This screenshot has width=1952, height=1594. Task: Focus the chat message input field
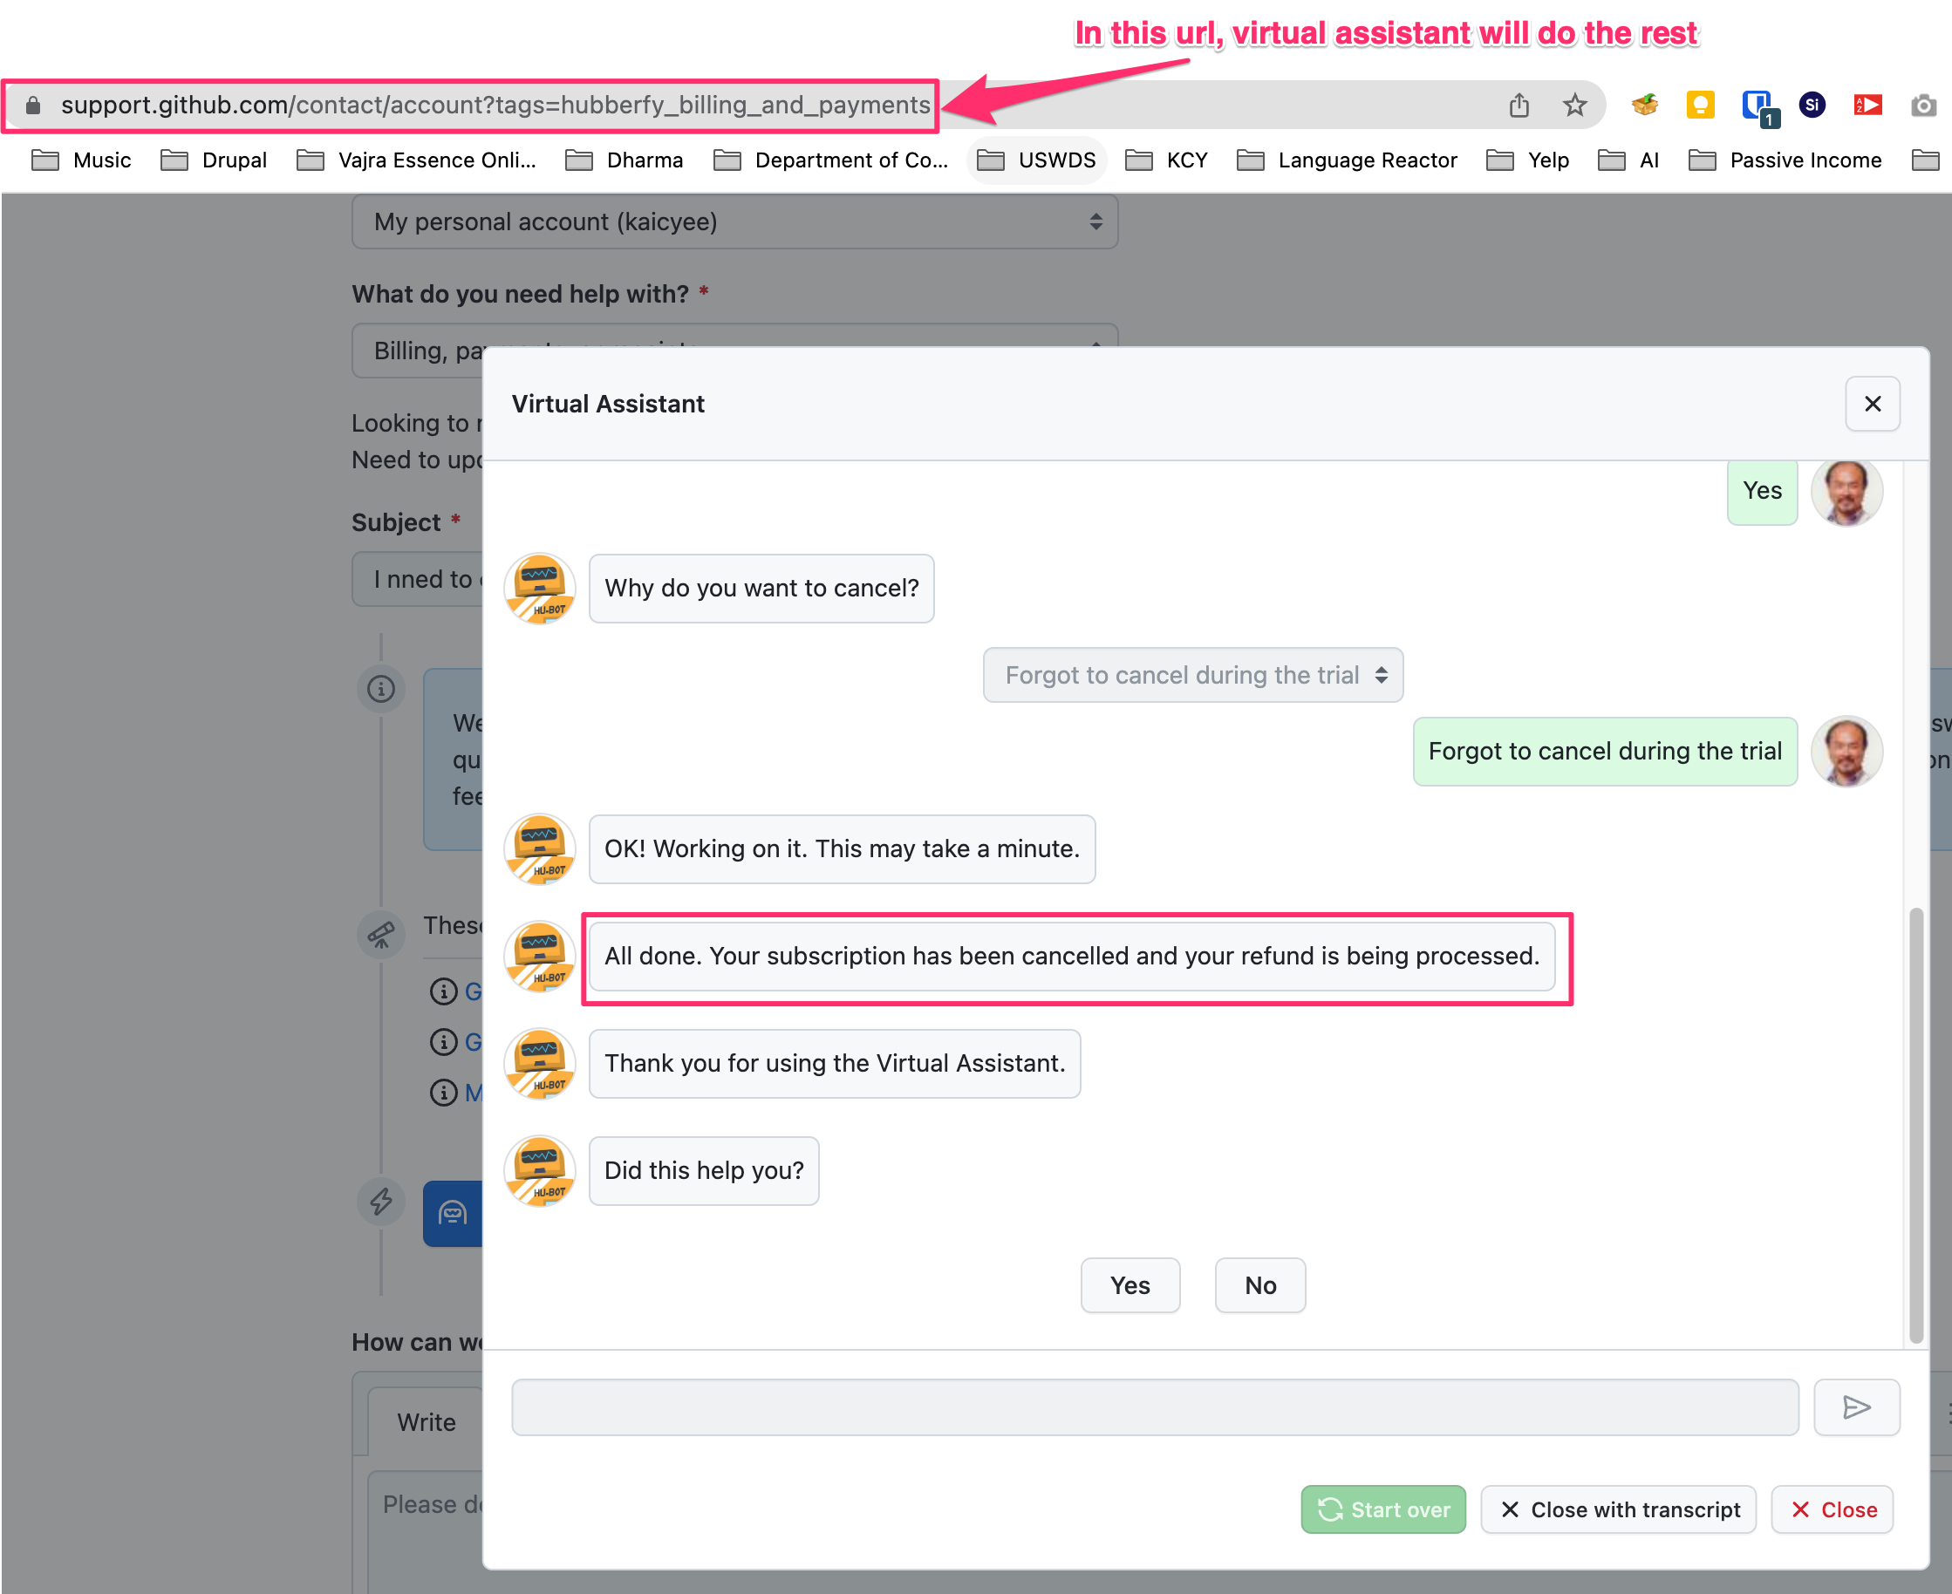1154,1407
